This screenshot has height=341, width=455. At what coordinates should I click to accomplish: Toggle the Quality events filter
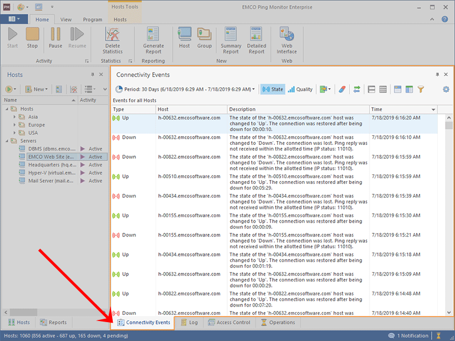pyautogui.click(x=300, y=89)
